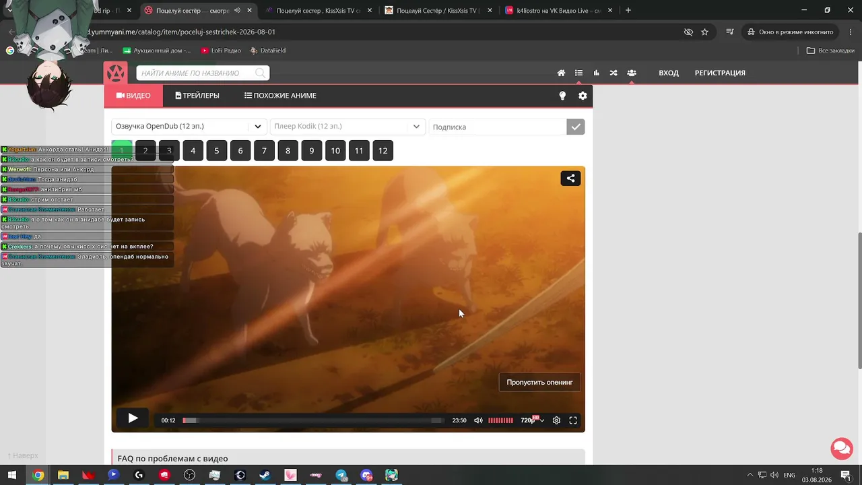862x485 pixels.
Task: Switch to the ВИДЕО tab
Action: click(x=133, y=96)
